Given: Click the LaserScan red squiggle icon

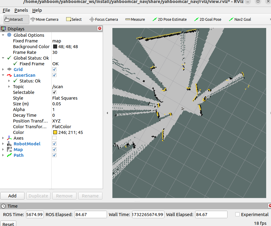Looking at the screenshot, I should pos(9,75).
